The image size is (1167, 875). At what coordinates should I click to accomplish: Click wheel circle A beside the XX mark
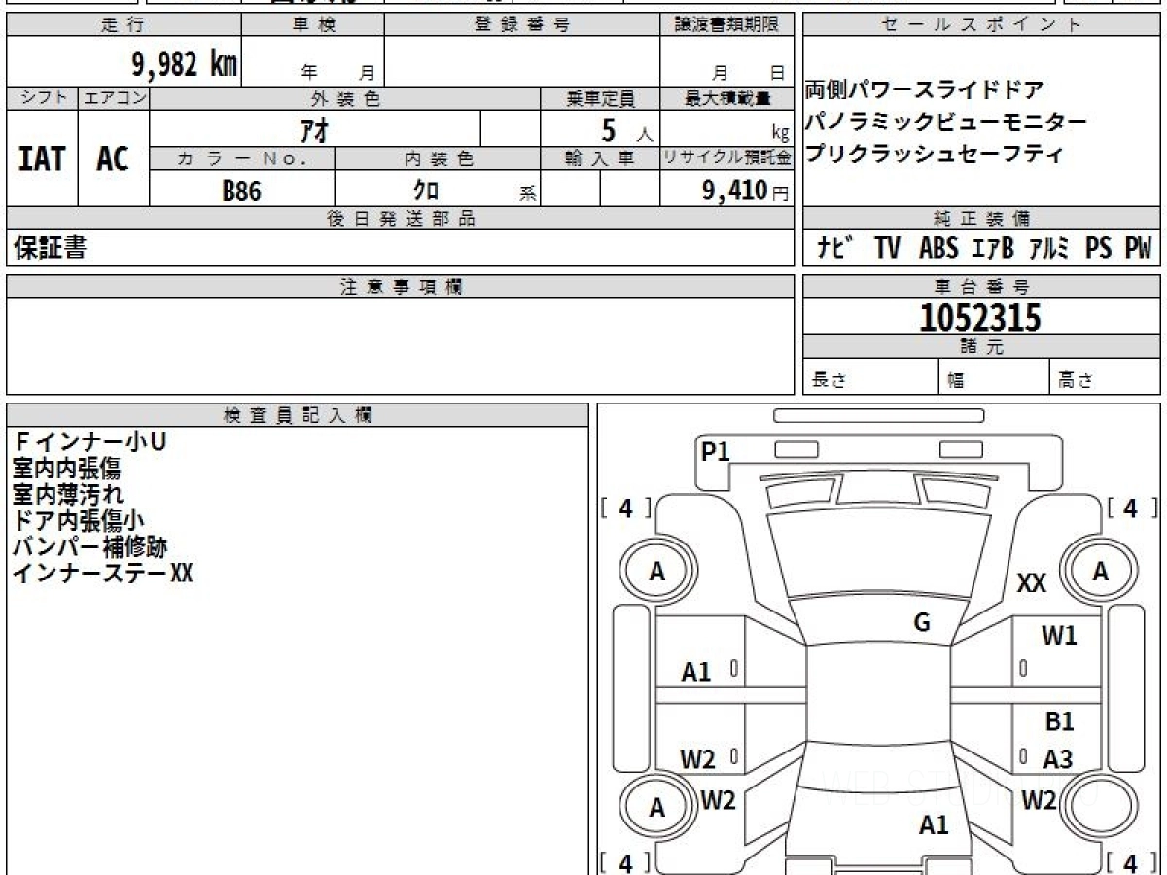click(x=1100, y=572)
